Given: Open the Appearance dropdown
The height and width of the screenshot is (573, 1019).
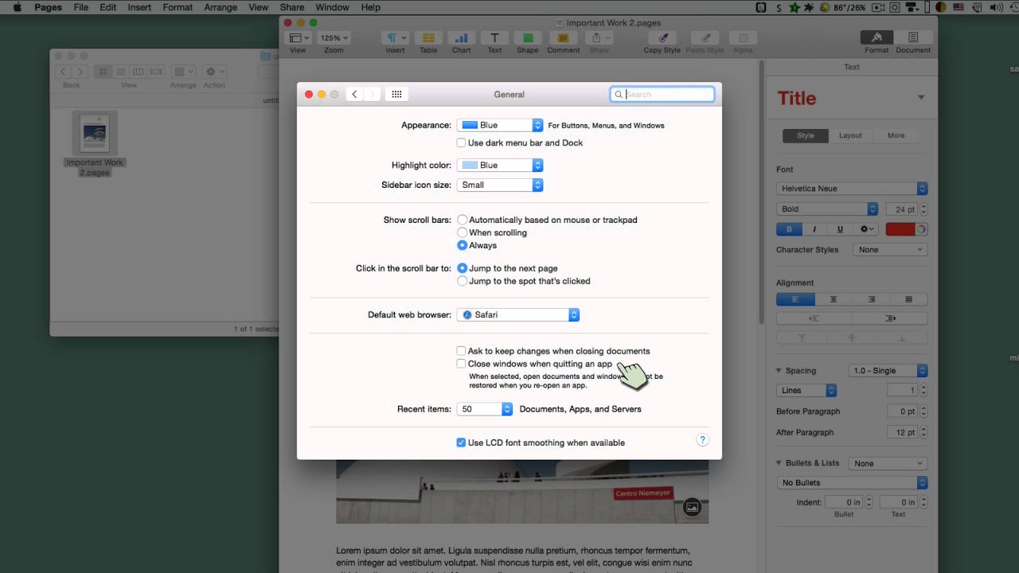Looking at the screenshot, I should click(500, 125).
